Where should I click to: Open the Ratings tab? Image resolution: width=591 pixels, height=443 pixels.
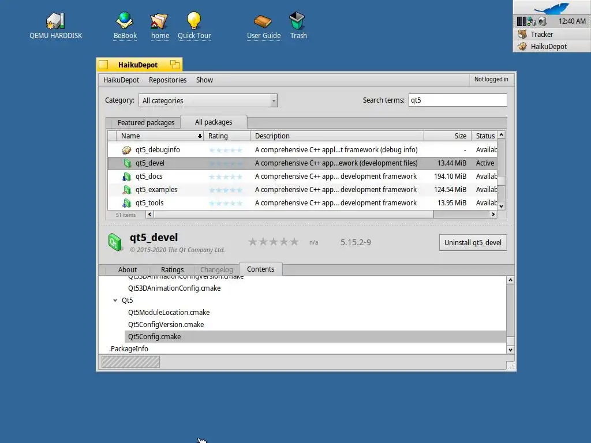click(172, 270)
